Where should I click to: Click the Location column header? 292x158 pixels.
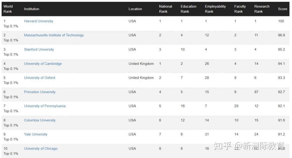135,9
